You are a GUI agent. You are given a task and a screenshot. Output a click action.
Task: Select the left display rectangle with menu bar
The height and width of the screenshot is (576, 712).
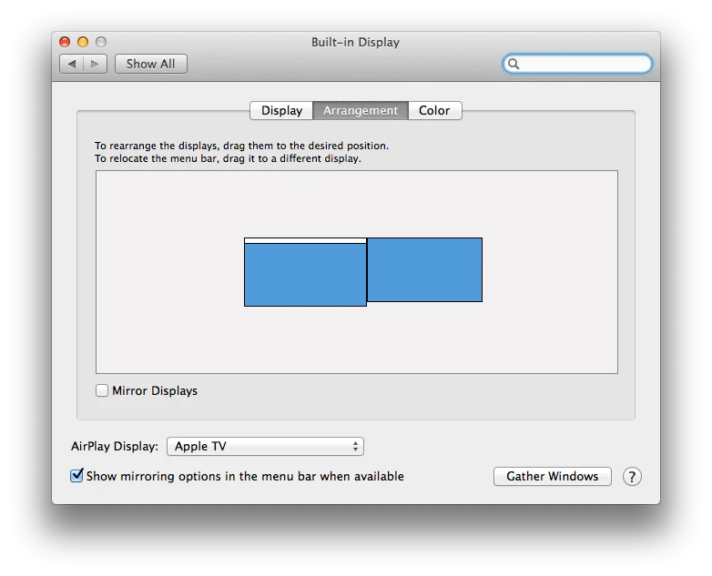tap(305, 275)
